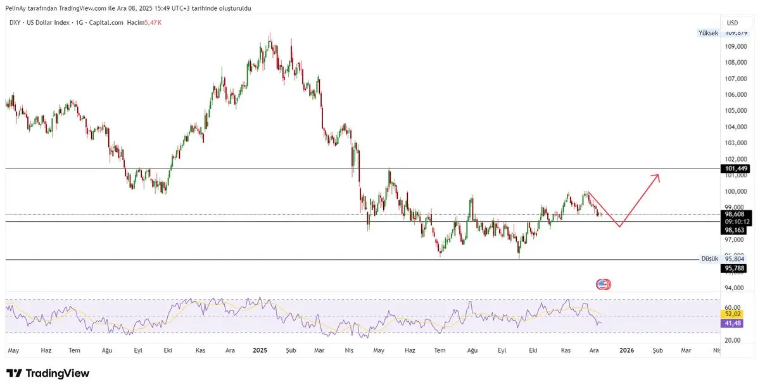Click the 106,000 price axis label
This screenshot has height=389, width=760.
[x=737, y=95]
